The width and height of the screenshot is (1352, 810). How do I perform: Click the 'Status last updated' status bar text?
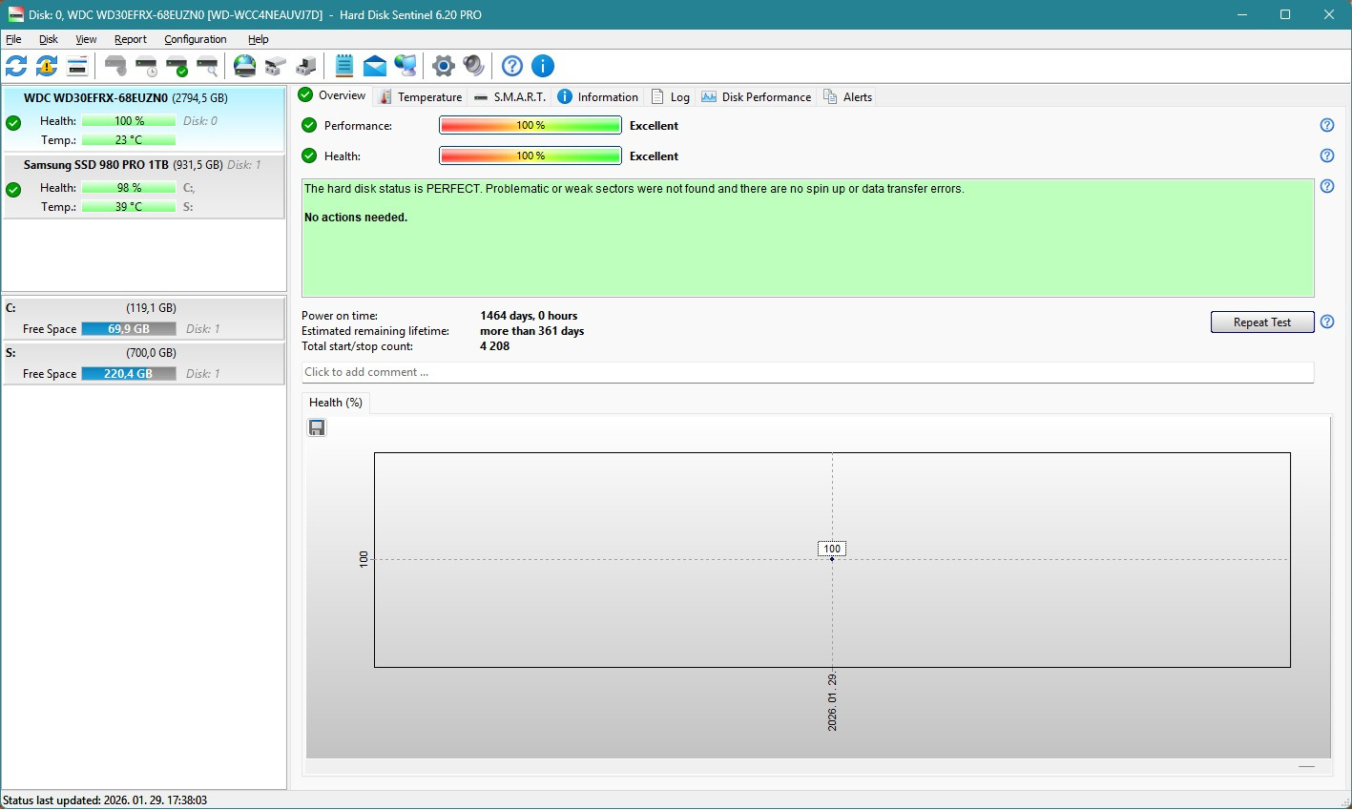pyautogui.click(x=105, y=800)
